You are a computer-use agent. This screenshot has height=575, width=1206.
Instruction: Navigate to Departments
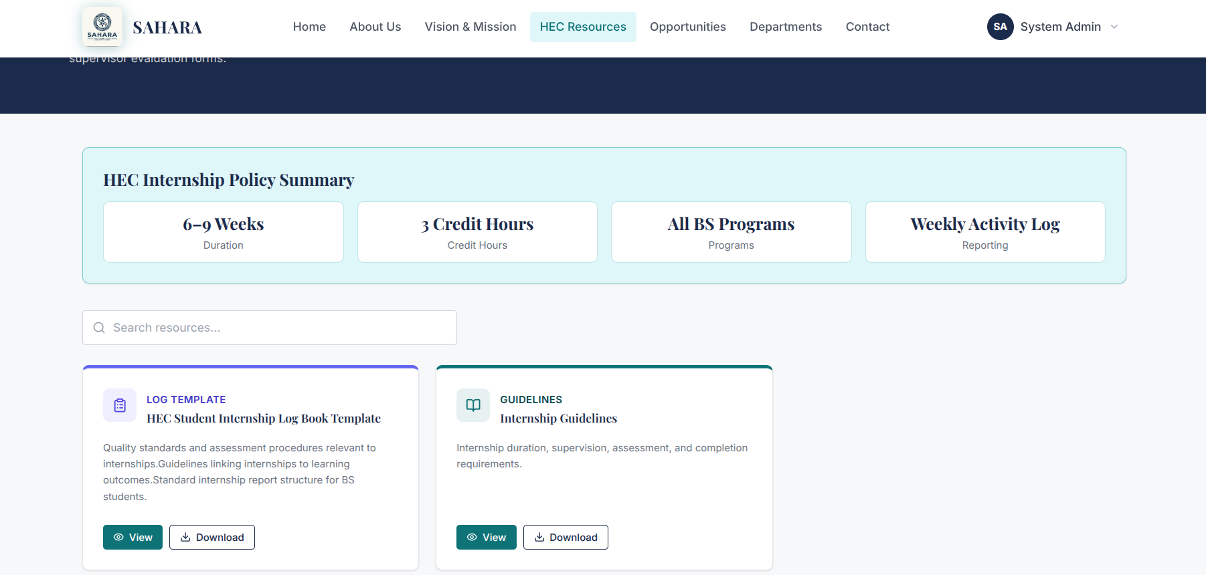tap(786, 27)
